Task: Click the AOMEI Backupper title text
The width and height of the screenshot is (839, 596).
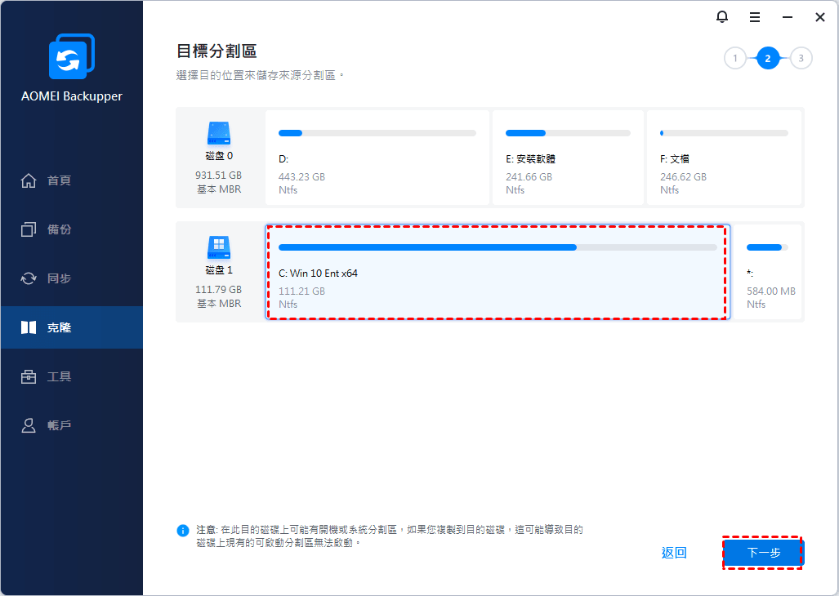Action: pos(72,96)
